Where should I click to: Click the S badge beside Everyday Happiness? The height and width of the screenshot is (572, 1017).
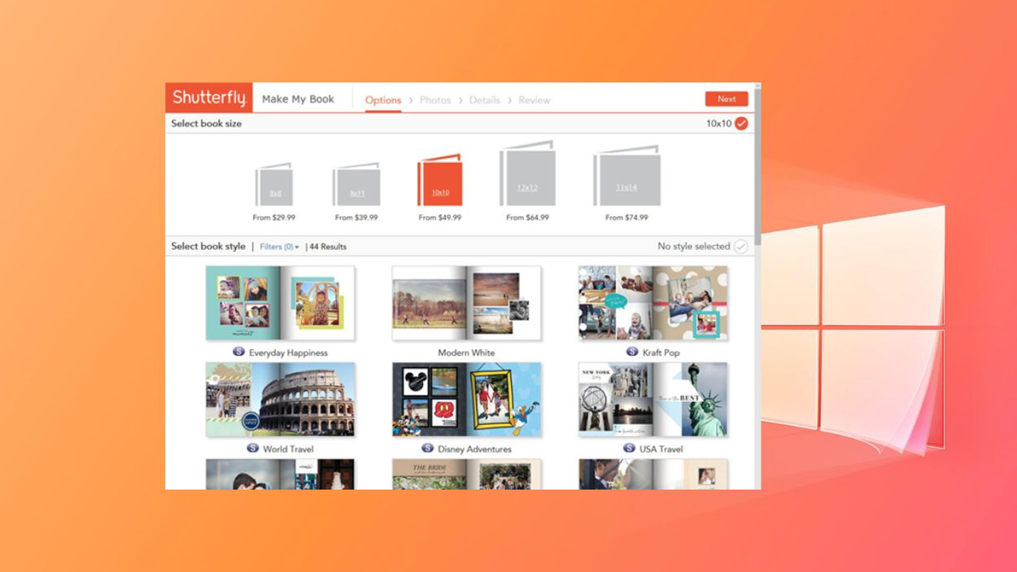239,352
